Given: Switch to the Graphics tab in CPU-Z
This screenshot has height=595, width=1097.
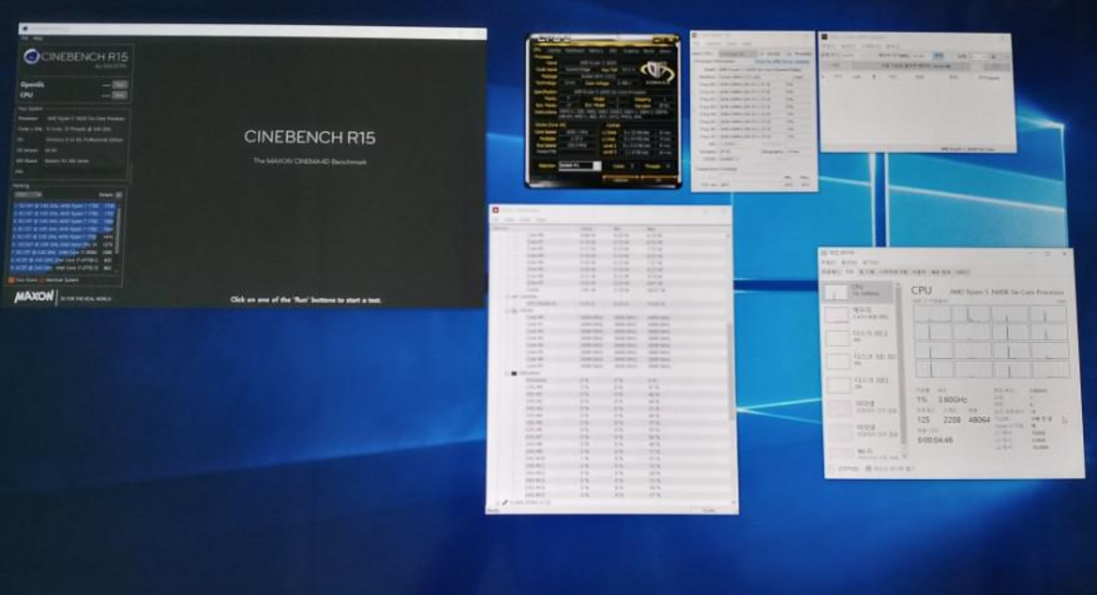Looking at the screenshot, I should tap(631, 51).
